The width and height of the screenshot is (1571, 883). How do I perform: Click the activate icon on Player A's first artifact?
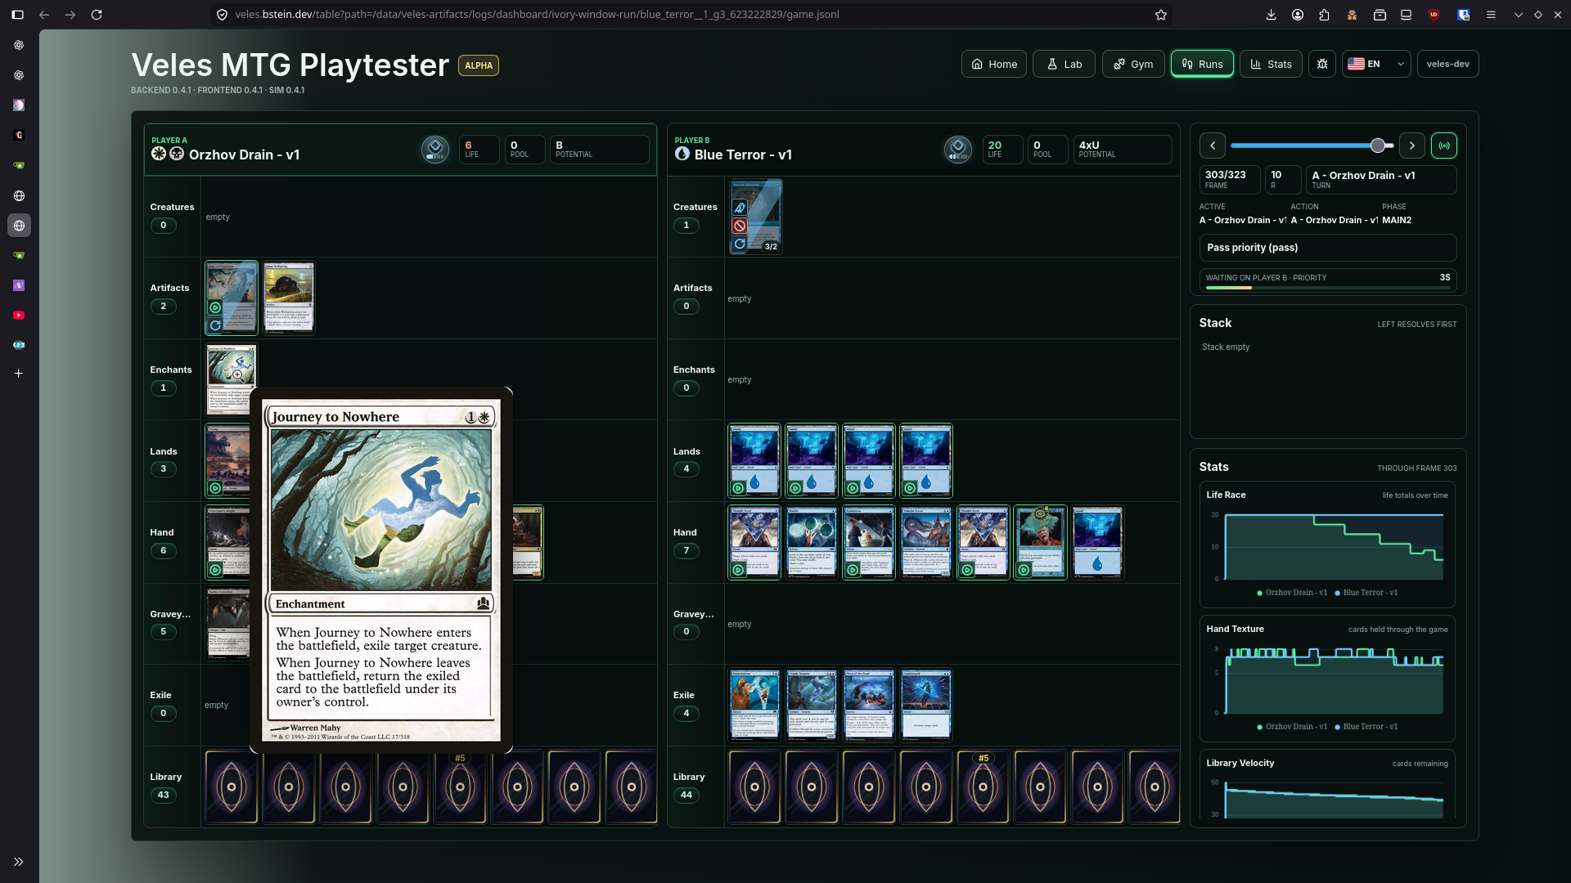tap(215, 307)
